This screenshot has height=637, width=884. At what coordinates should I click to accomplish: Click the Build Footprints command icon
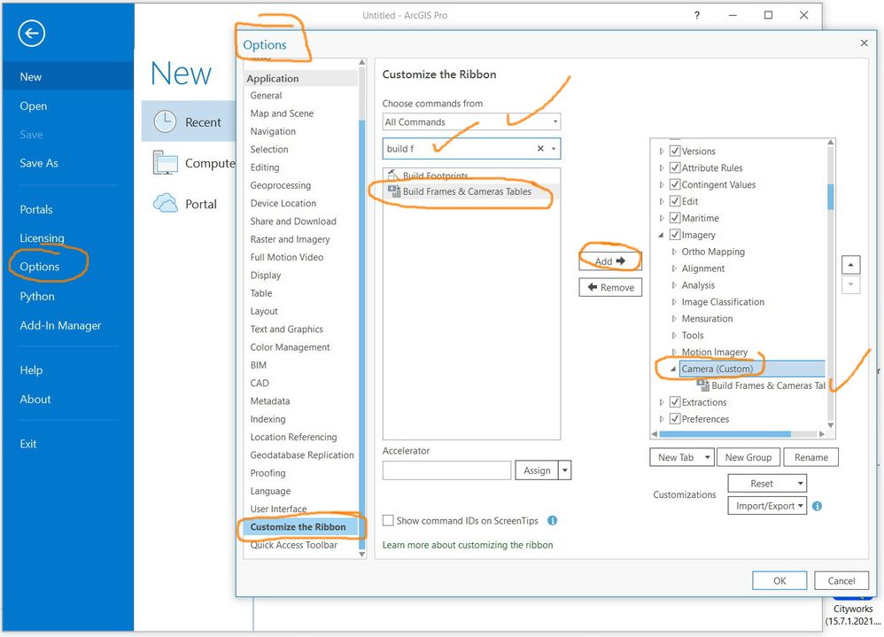pyautogui.click(x=393, y=175)
